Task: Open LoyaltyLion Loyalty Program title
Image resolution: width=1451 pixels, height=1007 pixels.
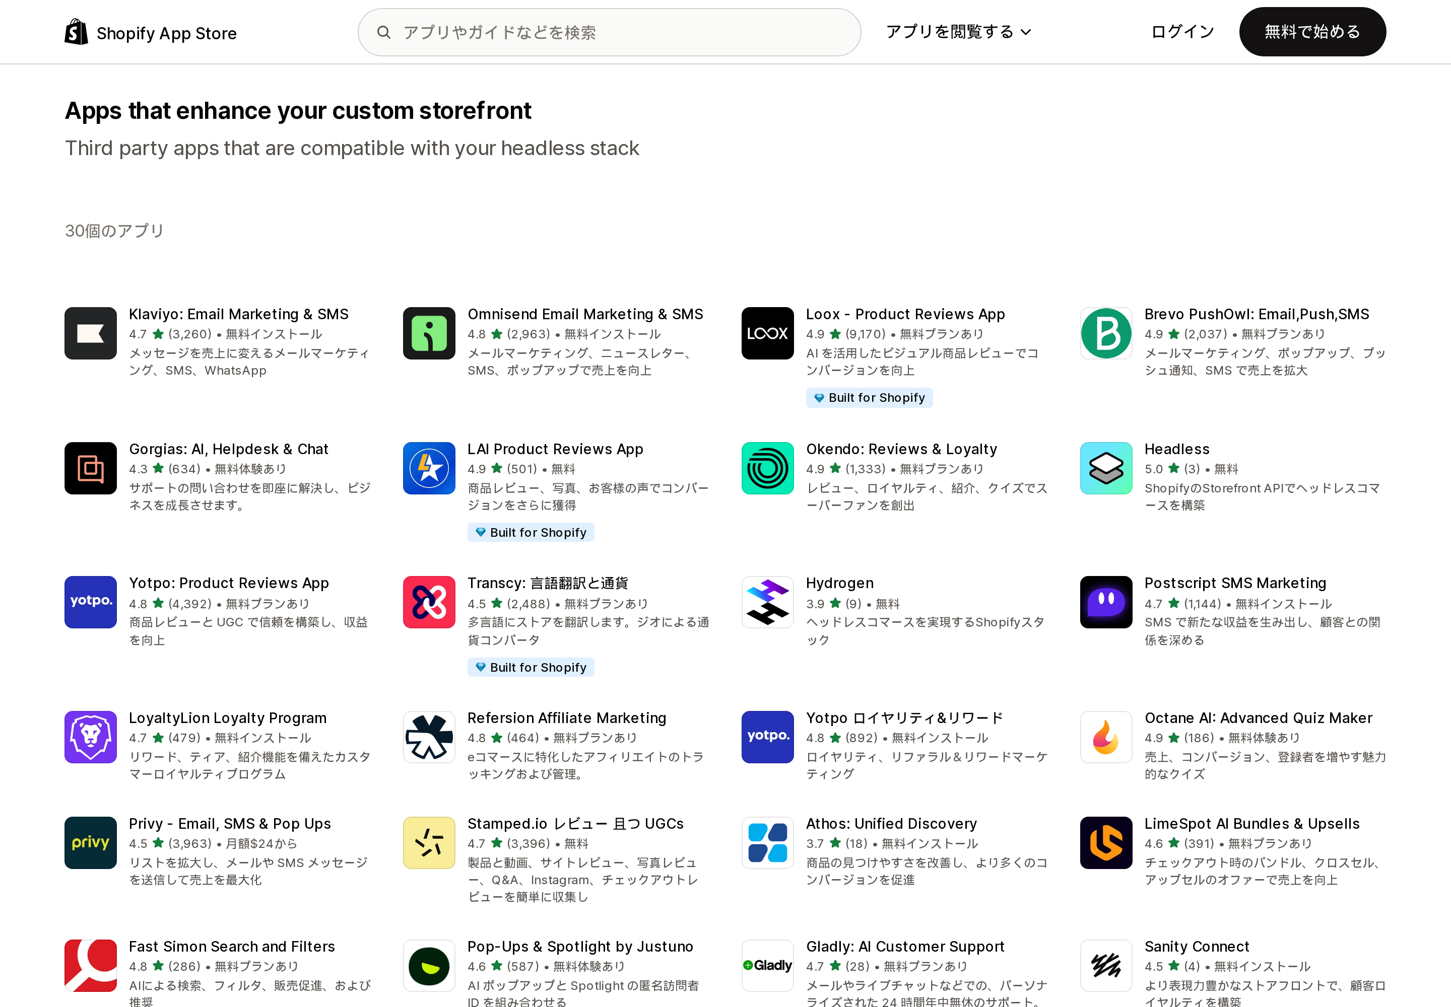Action: click(x=227, y=718)
